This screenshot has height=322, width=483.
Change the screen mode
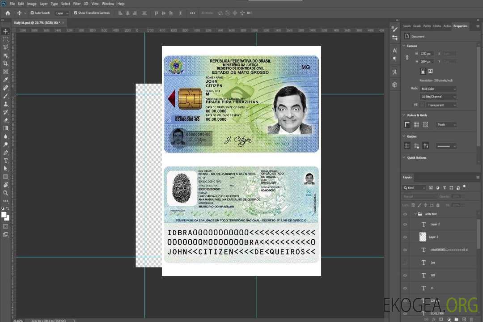tap(5, 234)
